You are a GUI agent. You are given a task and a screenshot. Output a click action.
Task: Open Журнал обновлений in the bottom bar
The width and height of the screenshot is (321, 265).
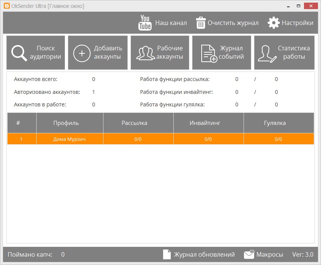[x=204, y=254]
